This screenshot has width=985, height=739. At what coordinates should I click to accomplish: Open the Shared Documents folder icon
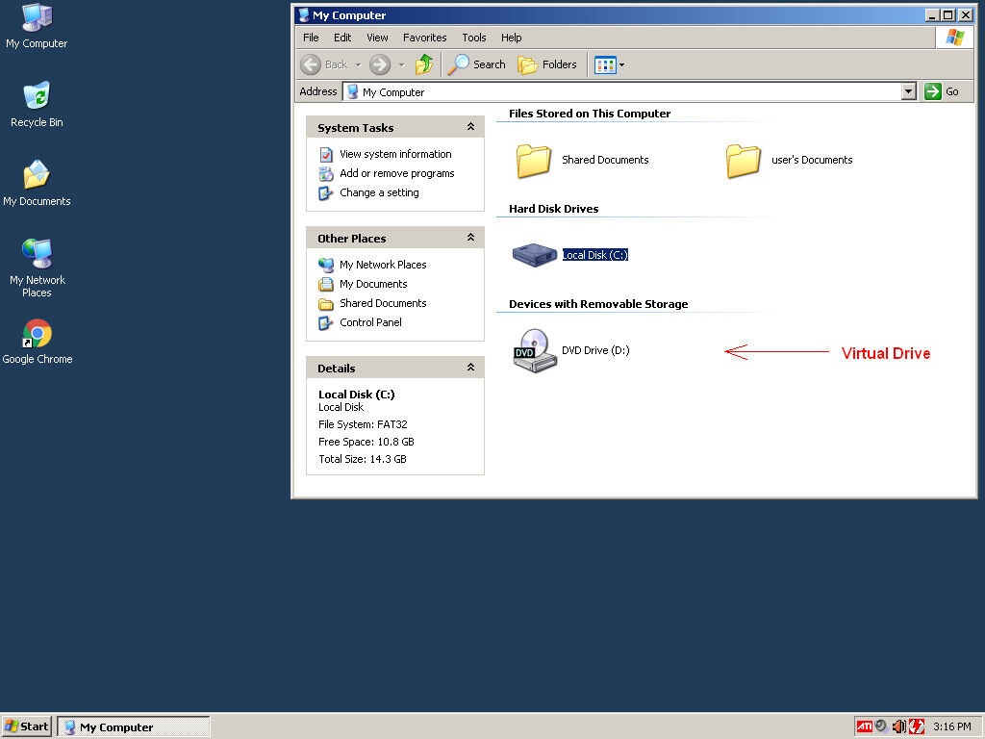(534, 160)
